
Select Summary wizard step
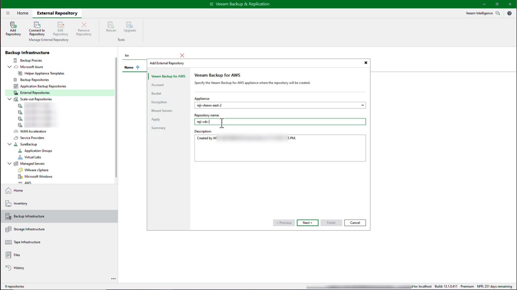[x=158, y=128]
